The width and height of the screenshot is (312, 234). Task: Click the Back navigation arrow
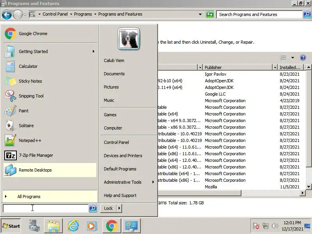(7, 14)
